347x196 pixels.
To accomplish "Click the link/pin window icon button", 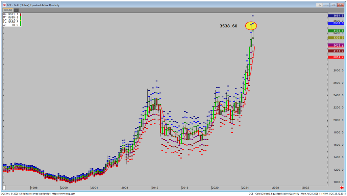I will pos(319,5).
